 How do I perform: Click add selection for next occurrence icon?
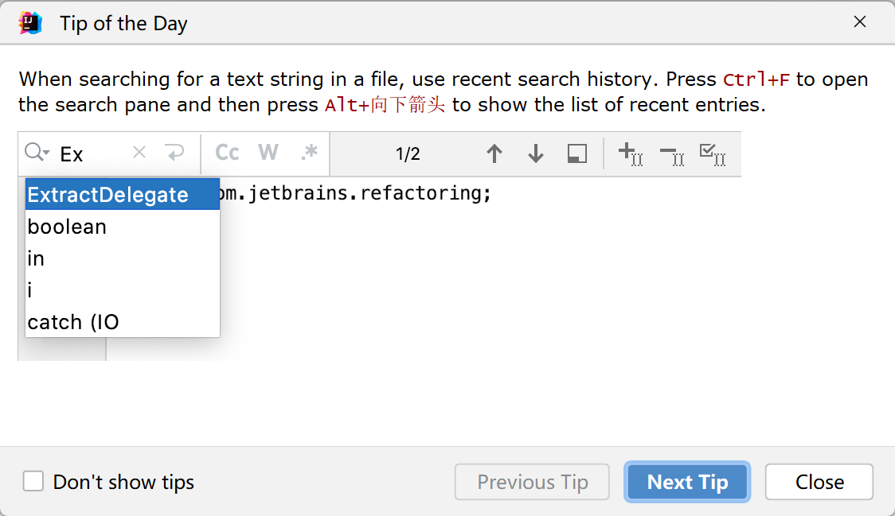pyautogui.click(x=631, y=153)
